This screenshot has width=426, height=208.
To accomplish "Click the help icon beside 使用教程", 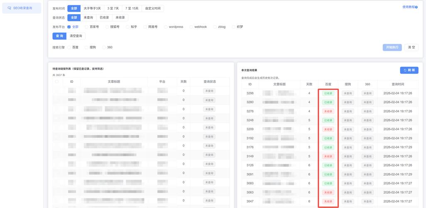I will (417, 7).
